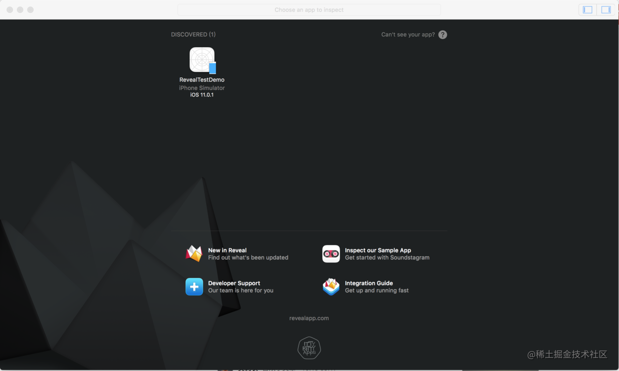Viewport: 619px width, 371px height.
Task: Click the Integration Guide icon
Action: tap(331, 287)
